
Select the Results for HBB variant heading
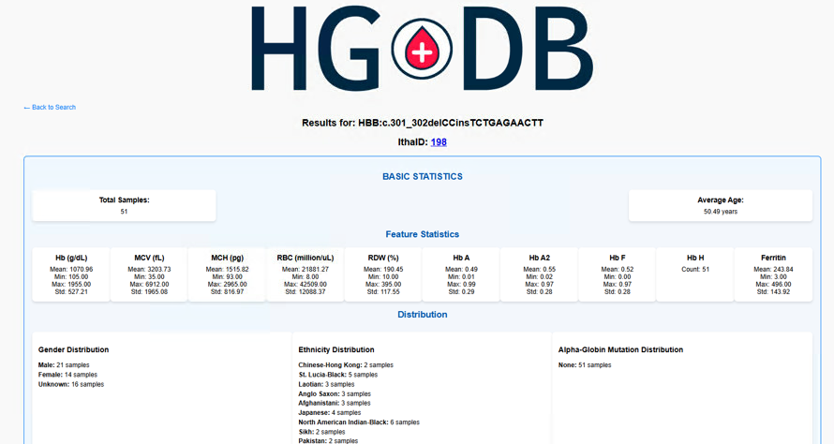[423, 123]
